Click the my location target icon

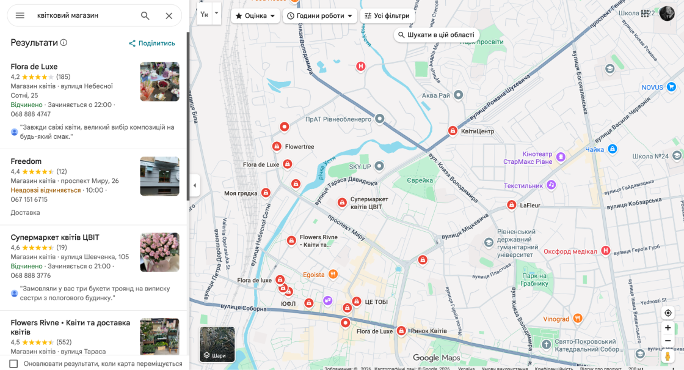coord(668,313)
